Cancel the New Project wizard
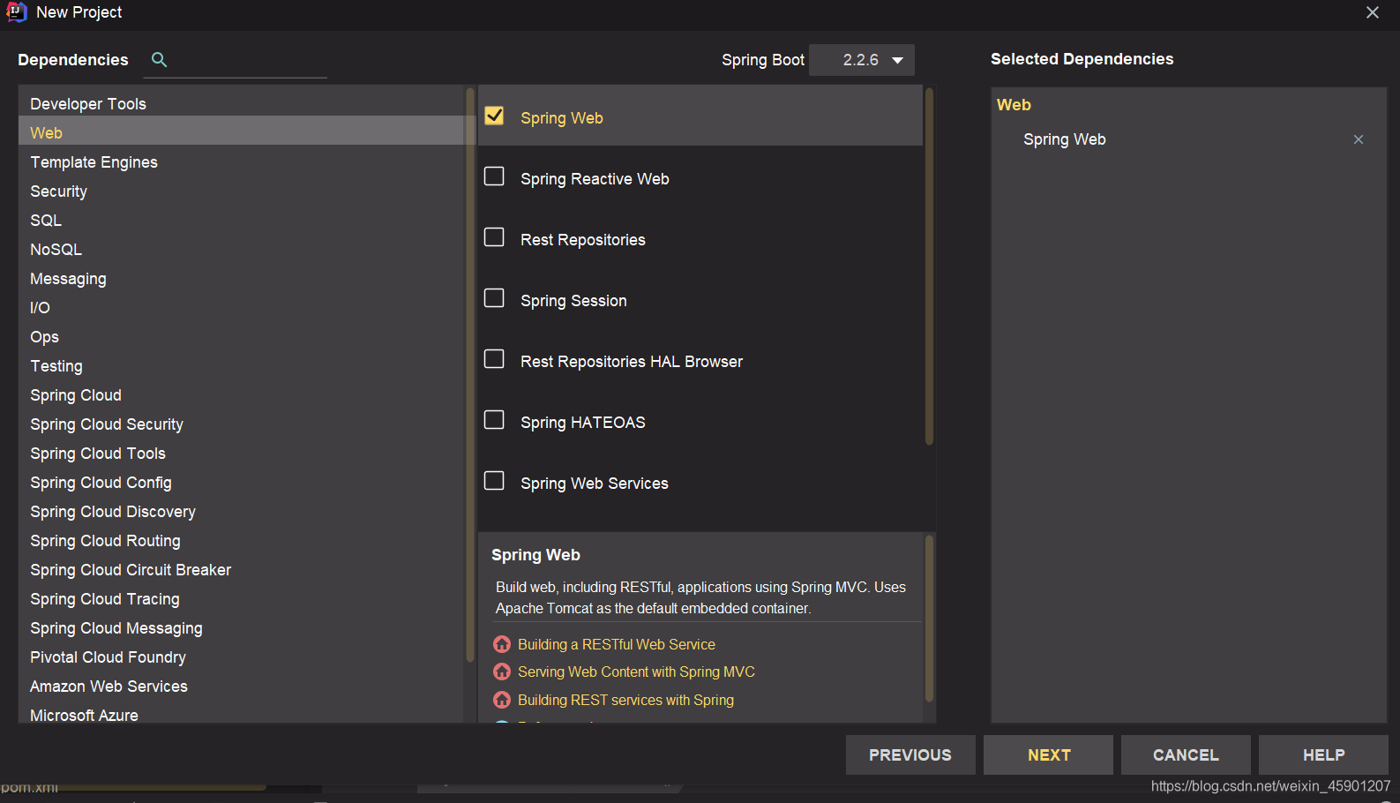Viewport: 1400px width, 803px height. pos(1186,755)
